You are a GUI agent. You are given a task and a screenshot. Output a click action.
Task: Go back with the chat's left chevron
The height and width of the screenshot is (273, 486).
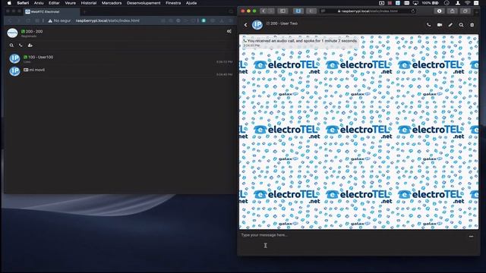[x=246, y=25]
